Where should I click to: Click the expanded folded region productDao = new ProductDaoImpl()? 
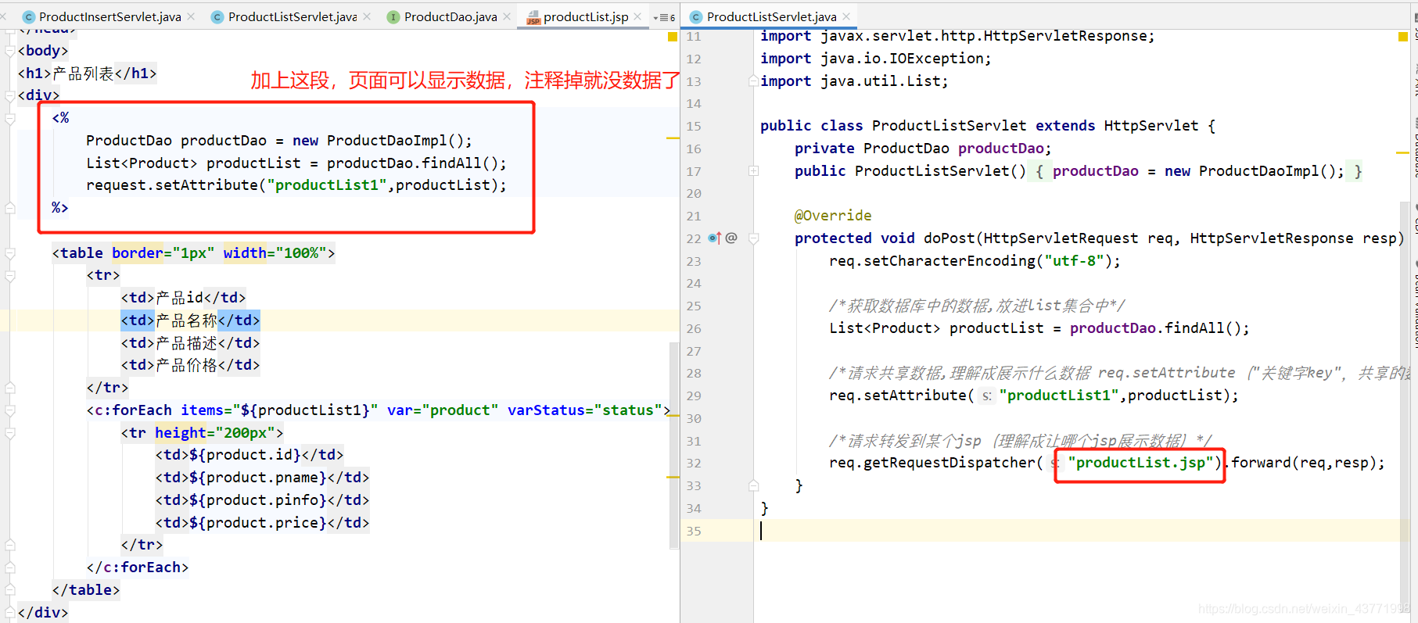coord(1197,170)
